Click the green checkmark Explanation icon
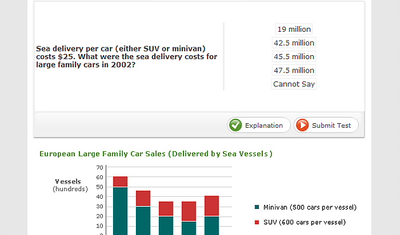The width and height of the screenshot is (400, 235). click(x=235, y=125)
